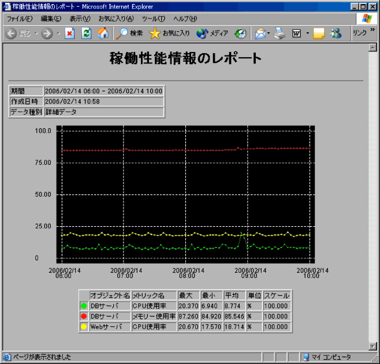Go to the Home page icon
The width and height of the screenshot is (380, 364).
click(102, 33)
